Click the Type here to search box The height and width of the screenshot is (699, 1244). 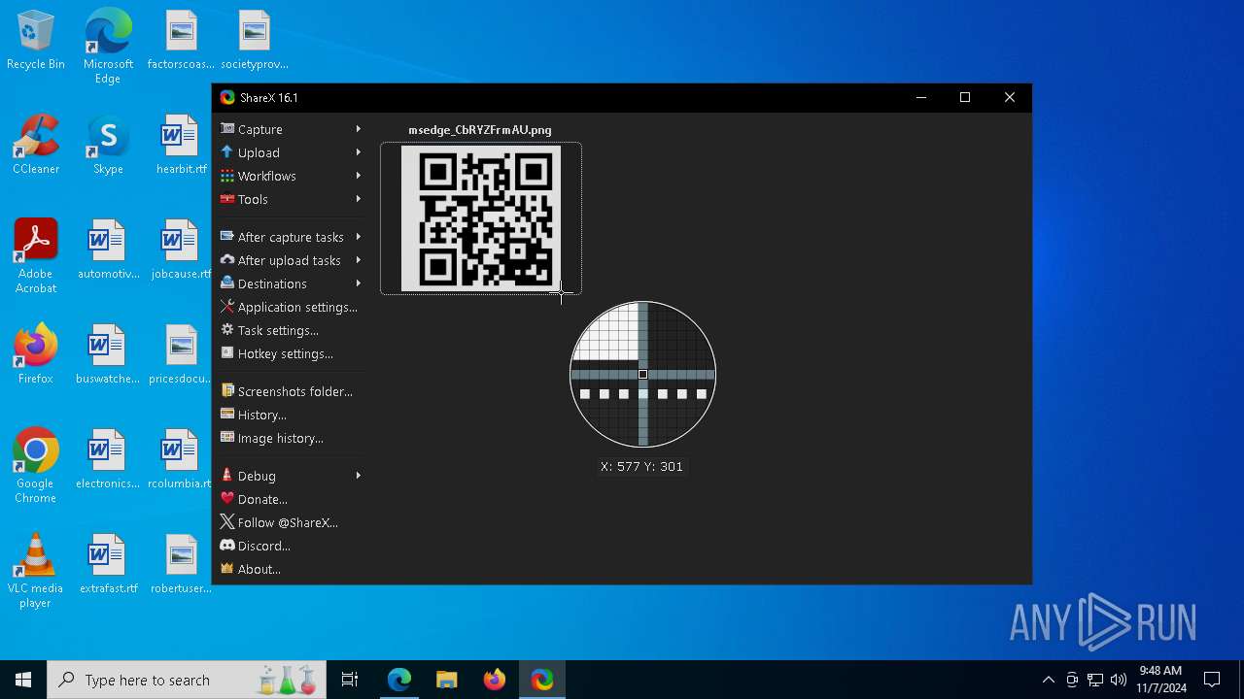[189, 680]
